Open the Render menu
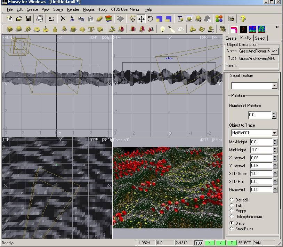The height and width of the screenshot is (247, 283). [73, 9]
